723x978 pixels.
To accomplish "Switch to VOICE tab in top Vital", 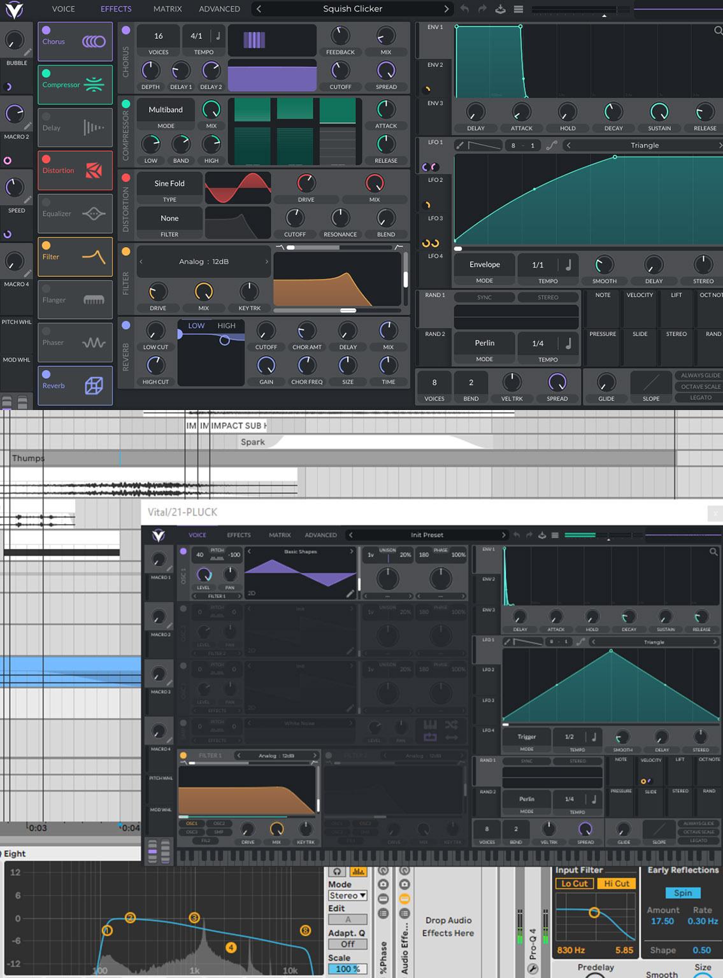I will tap(63, 9).
